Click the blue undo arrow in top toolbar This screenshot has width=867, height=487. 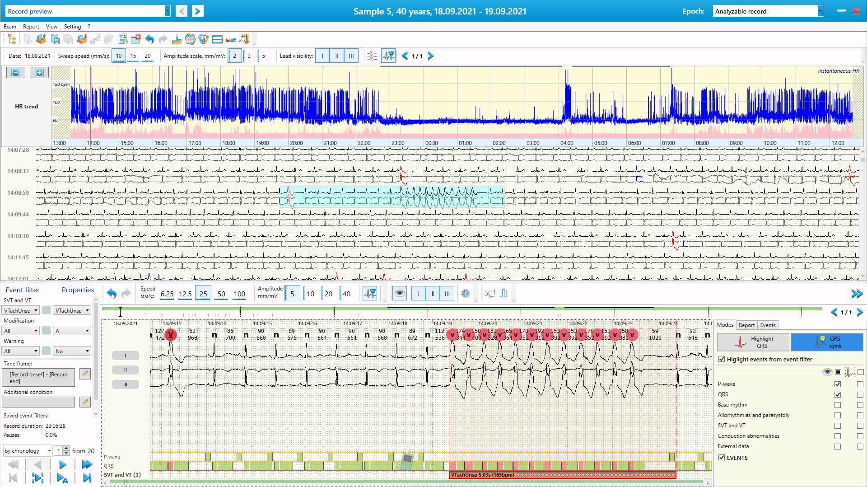(x=149, y=39)
